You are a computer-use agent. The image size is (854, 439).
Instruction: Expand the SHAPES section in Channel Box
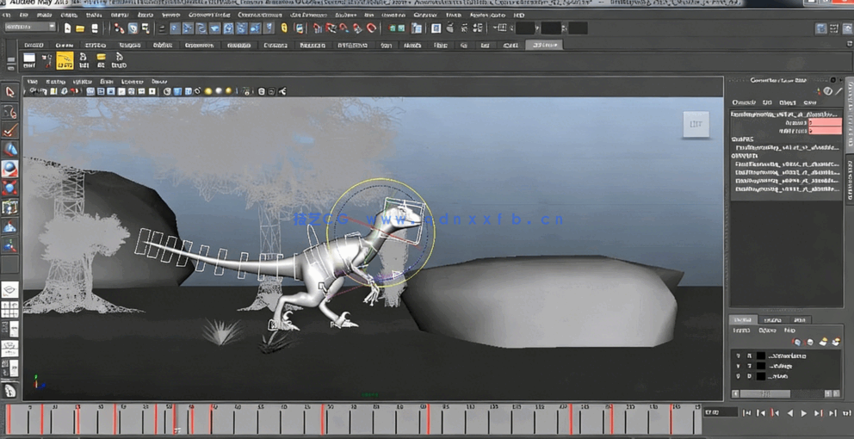pyautogui.click(x=741, y=139)
